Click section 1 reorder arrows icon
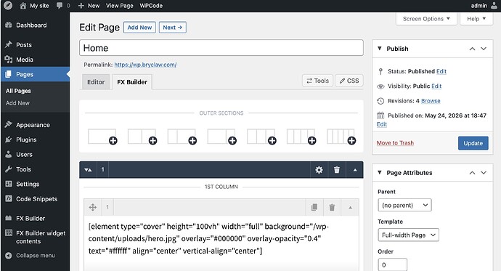The width and height of the screenshot is (501, 271). [88, 170]
